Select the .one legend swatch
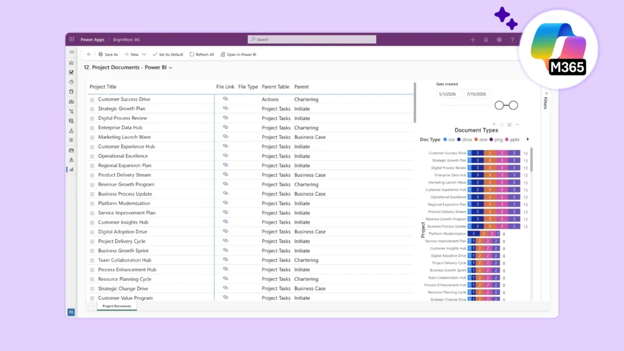Viewport: 624px width, 351px height. pos(476,140)
